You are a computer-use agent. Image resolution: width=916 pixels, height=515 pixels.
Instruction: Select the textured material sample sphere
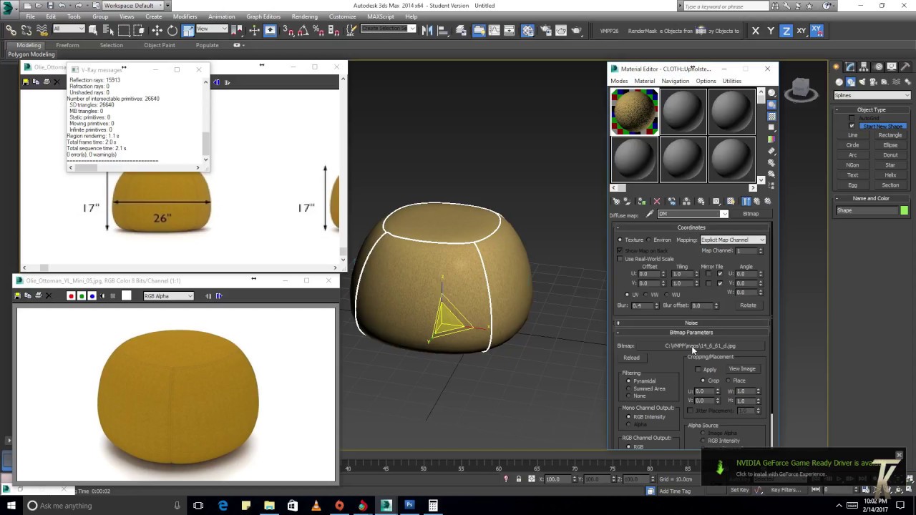tap(634, 112)
